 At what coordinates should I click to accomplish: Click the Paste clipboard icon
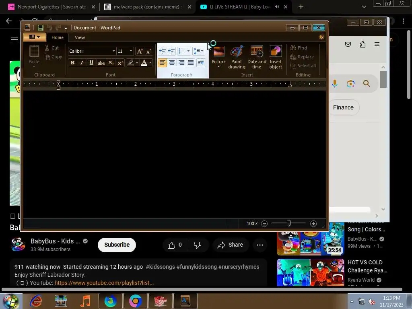click(x=34, y=51)
